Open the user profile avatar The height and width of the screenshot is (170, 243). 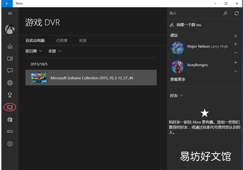[x=10, y=29]
